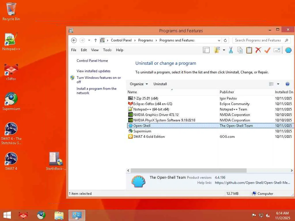Select Eclipse r3dfox (x64 en-US) entry
The width and height of the screenshot is (295, 221).
211,104
